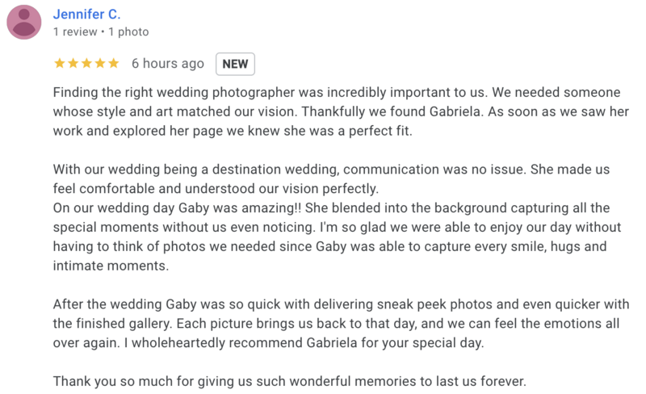Viewport: 646px width, 394px height.
Task: Open Jennifer C.'s profile avatar
Action: (24, 23)
